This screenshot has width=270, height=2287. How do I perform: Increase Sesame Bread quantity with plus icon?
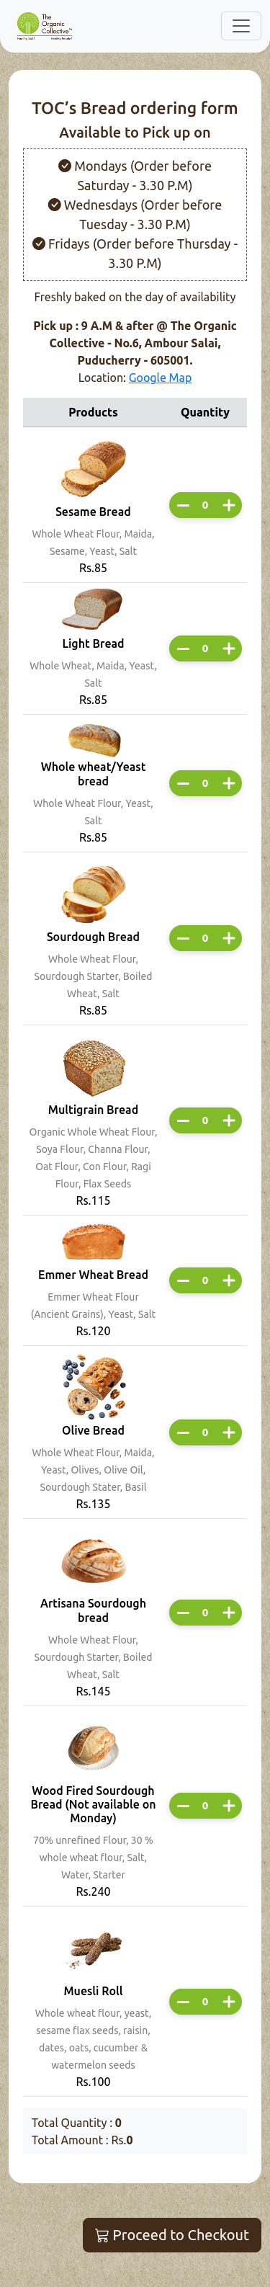click(228, 505)
